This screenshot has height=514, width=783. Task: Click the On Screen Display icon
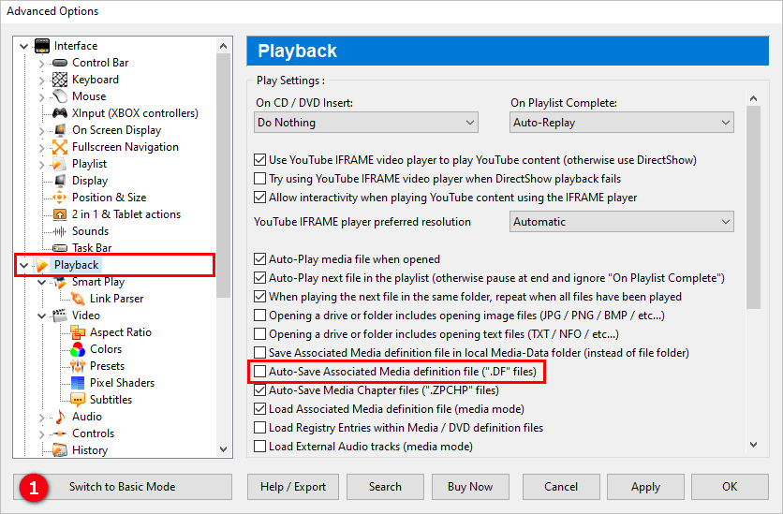point(60,130)
